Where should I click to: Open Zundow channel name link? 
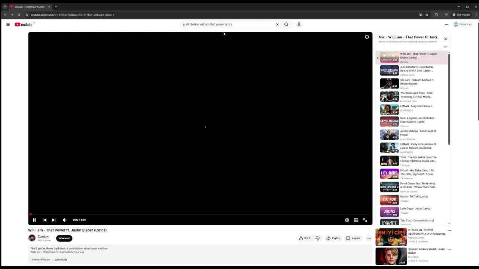point(43,236)
